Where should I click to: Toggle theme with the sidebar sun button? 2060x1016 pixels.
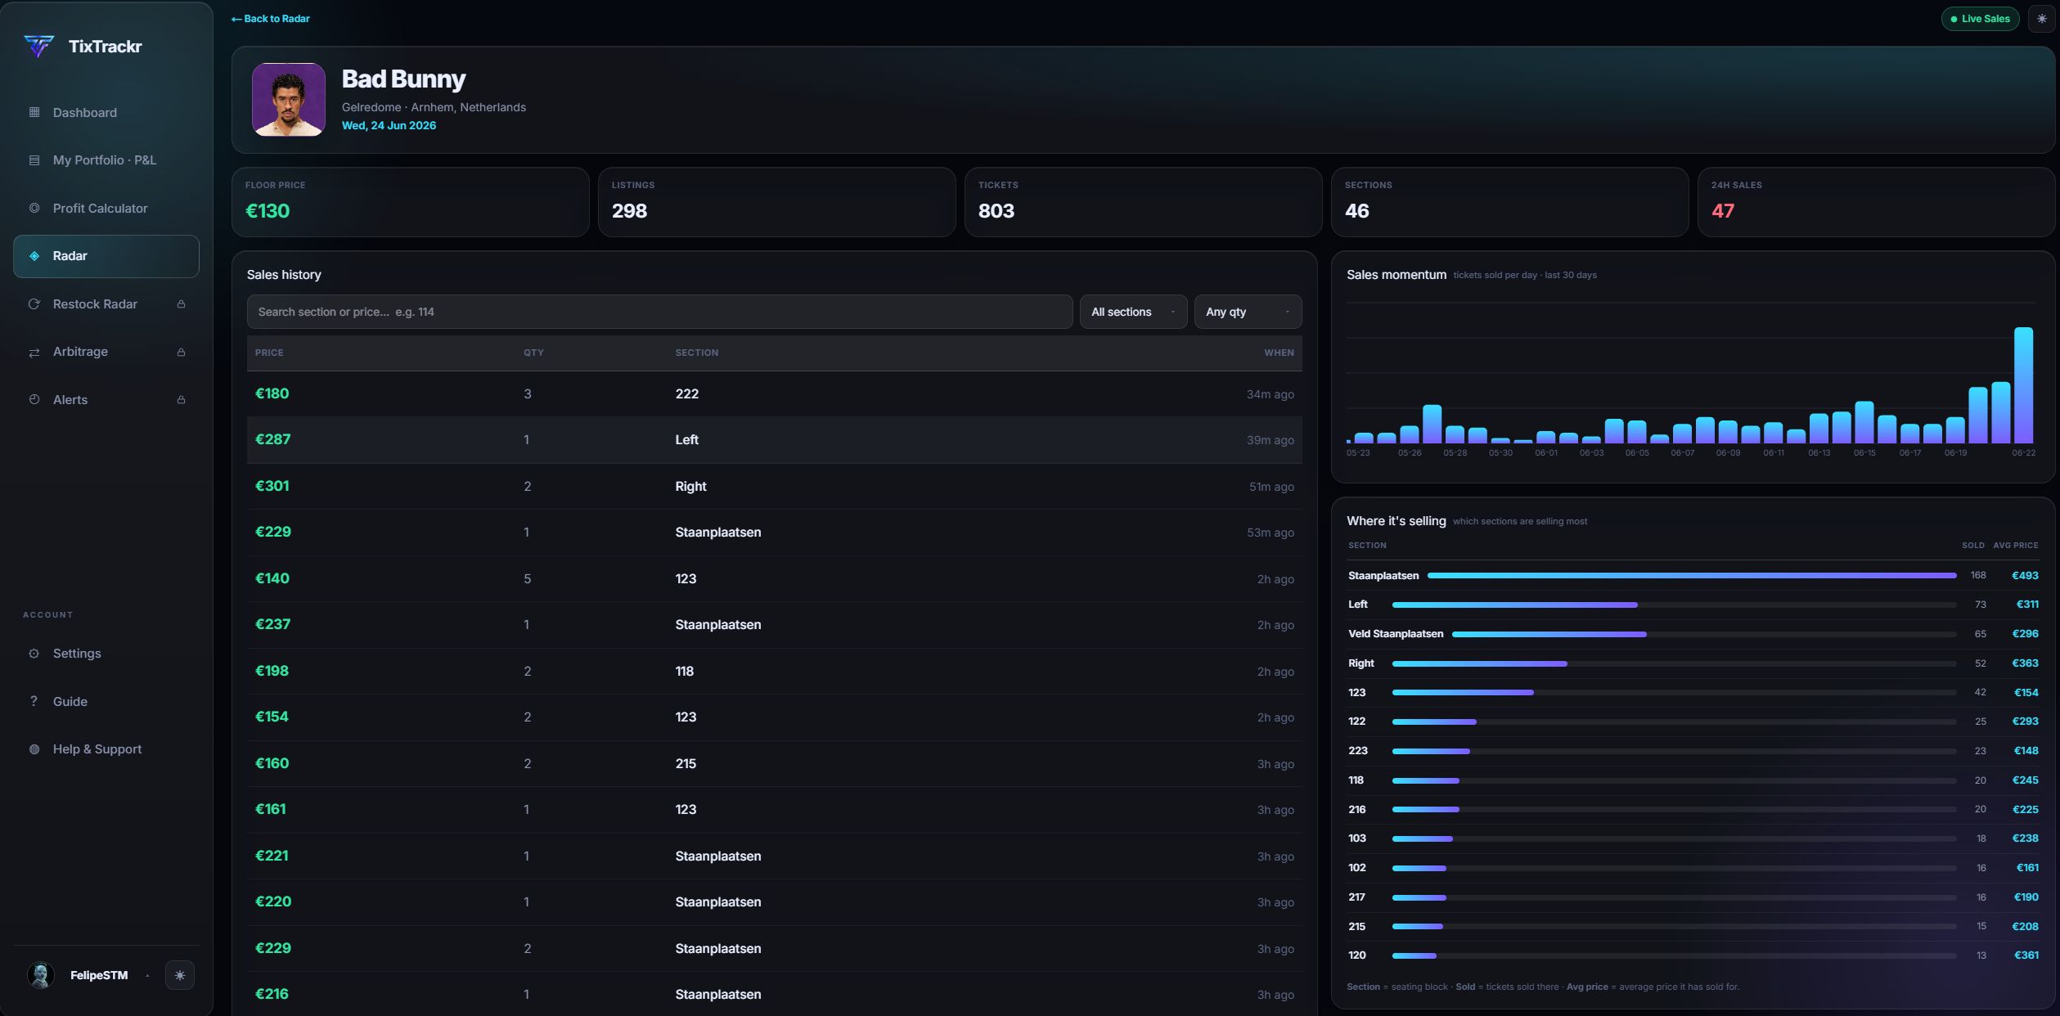(180, 975)
